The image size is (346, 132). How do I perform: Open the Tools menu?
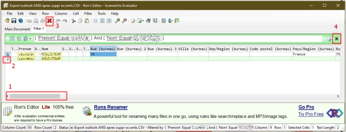pyautogui.click(x=101, y=14)
